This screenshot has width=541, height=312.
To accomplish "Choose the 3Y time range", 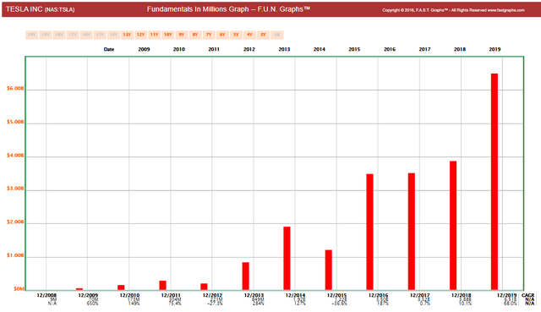I will (263, 35).
